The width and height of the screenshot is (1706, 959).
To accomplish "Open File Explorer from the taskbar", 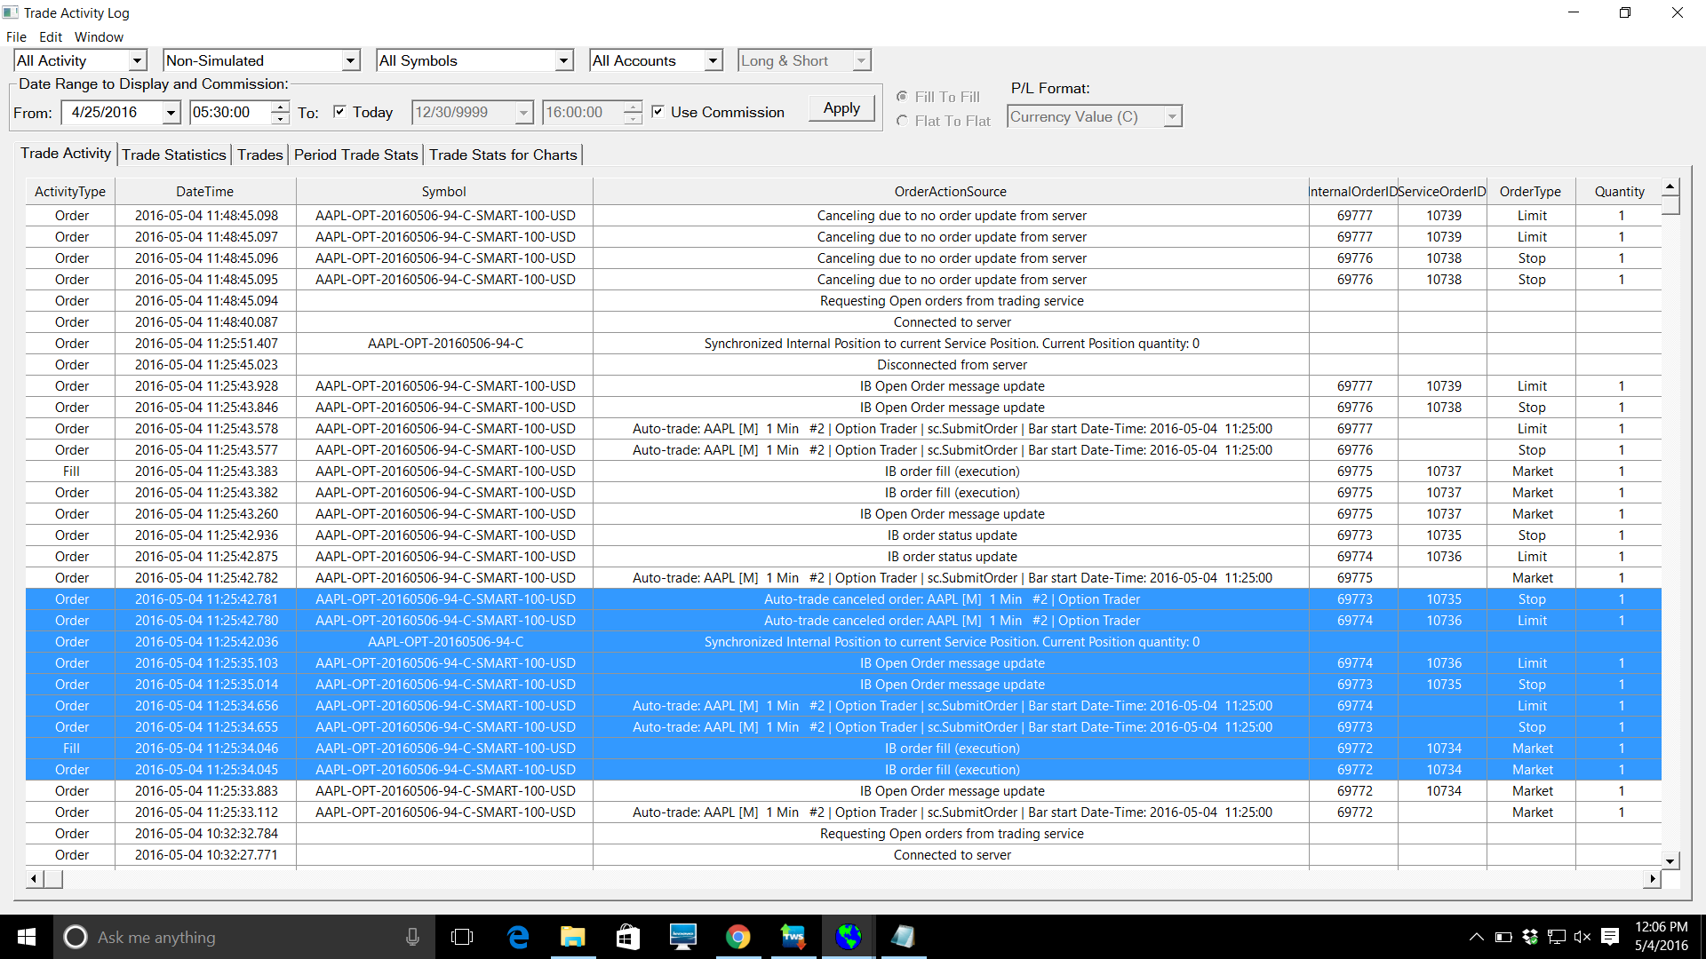I will [x=572, y=937].
